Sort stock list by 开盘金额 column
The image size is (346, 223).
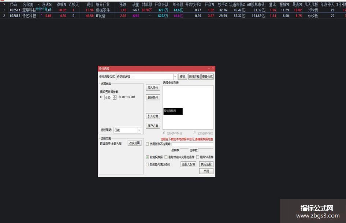(161, 4)
